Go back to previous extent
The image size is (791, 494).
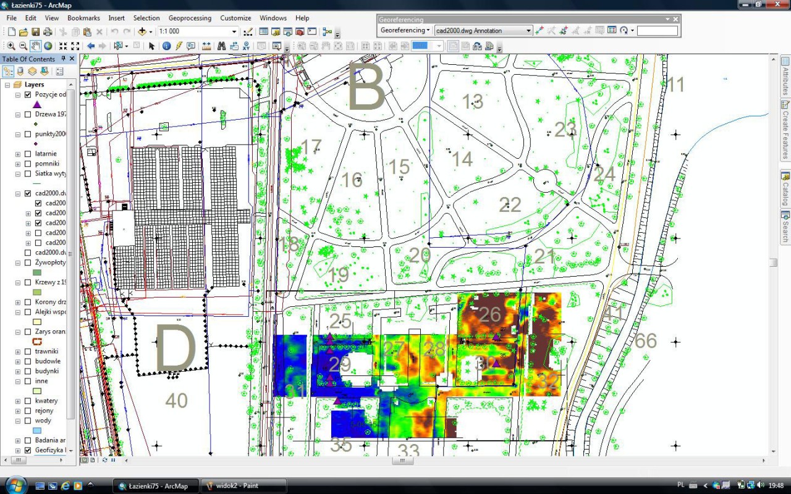click(91, 46)
